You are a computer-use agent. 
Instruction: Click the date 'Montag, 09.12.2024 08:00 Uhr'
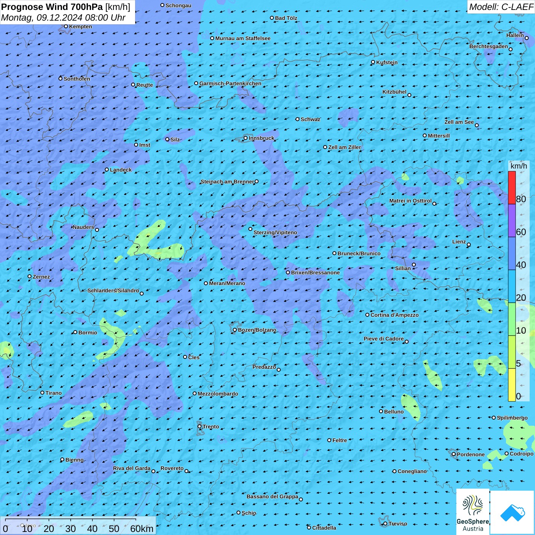click(x=63, y=18)
